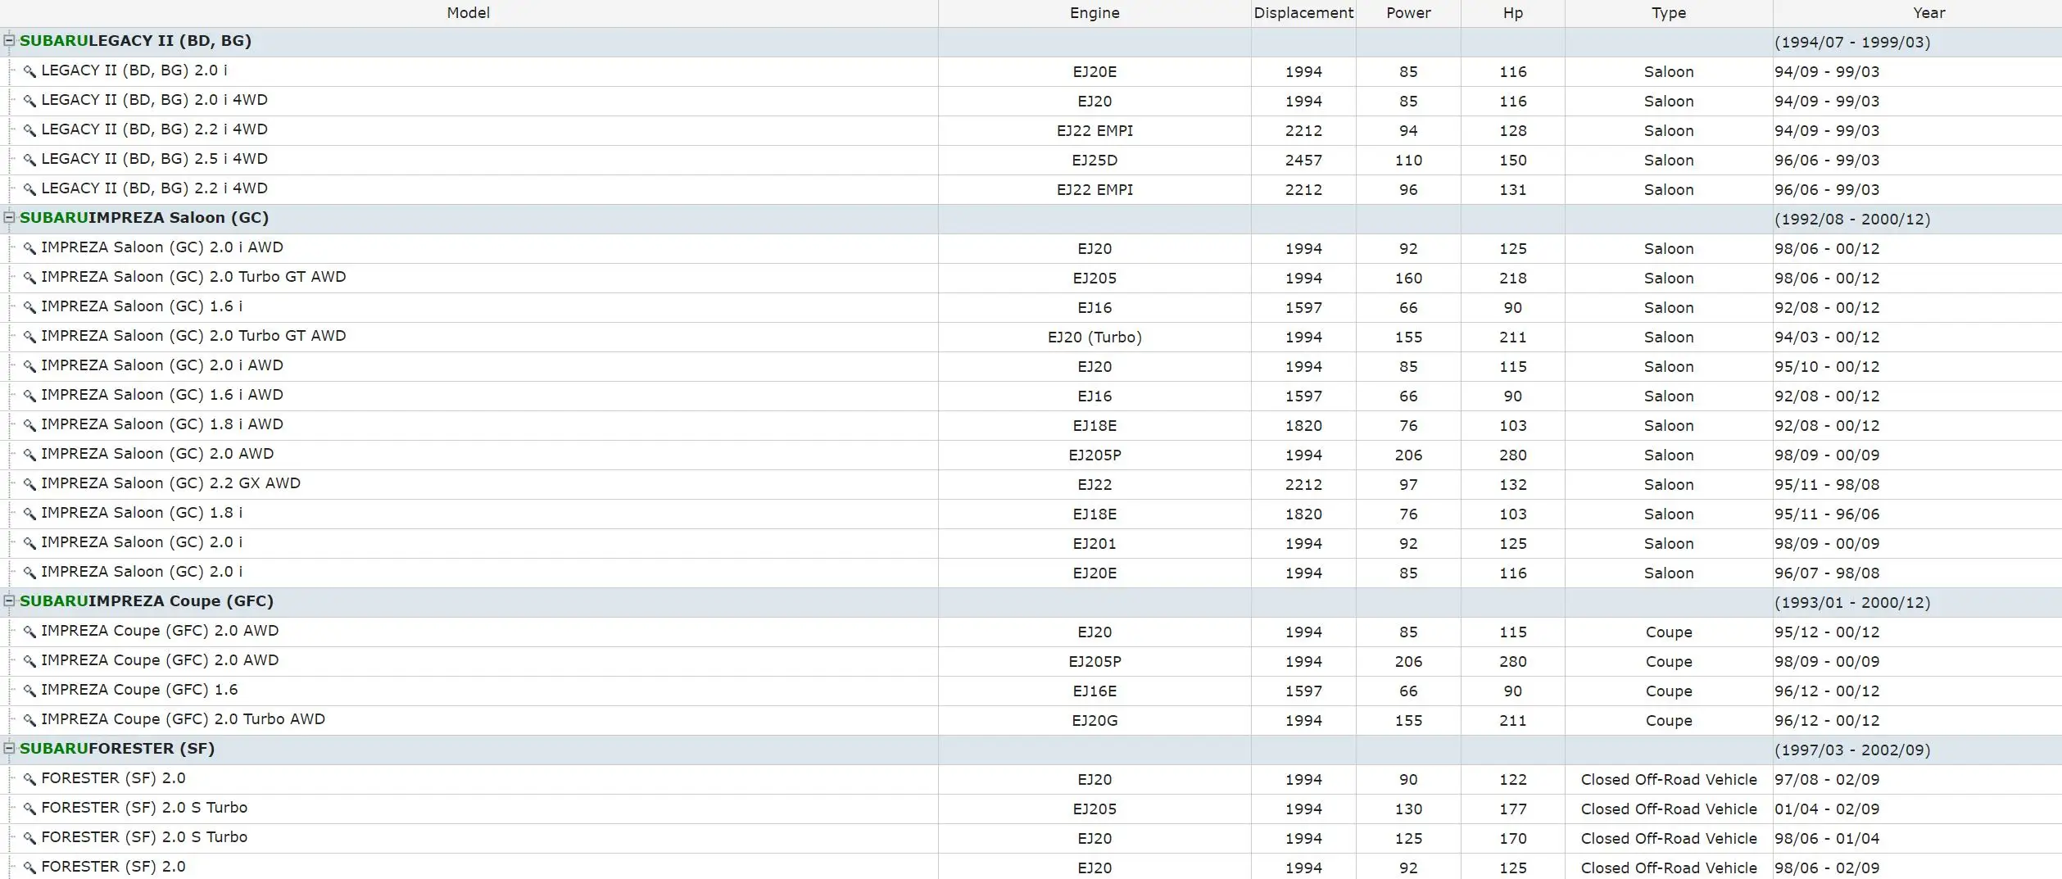Screen dimensions: 2062x879
Task: Click magnifier icon beside IMPREZA Saloon 1.8 i AWD
Action: coord(29,425)
